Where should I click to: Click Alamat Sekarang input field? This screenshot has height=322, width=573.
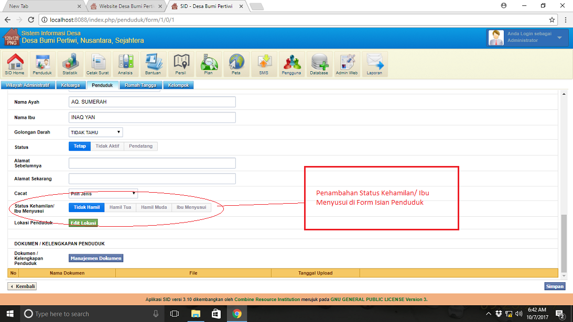pyautogui.click(x=152, y=179)
